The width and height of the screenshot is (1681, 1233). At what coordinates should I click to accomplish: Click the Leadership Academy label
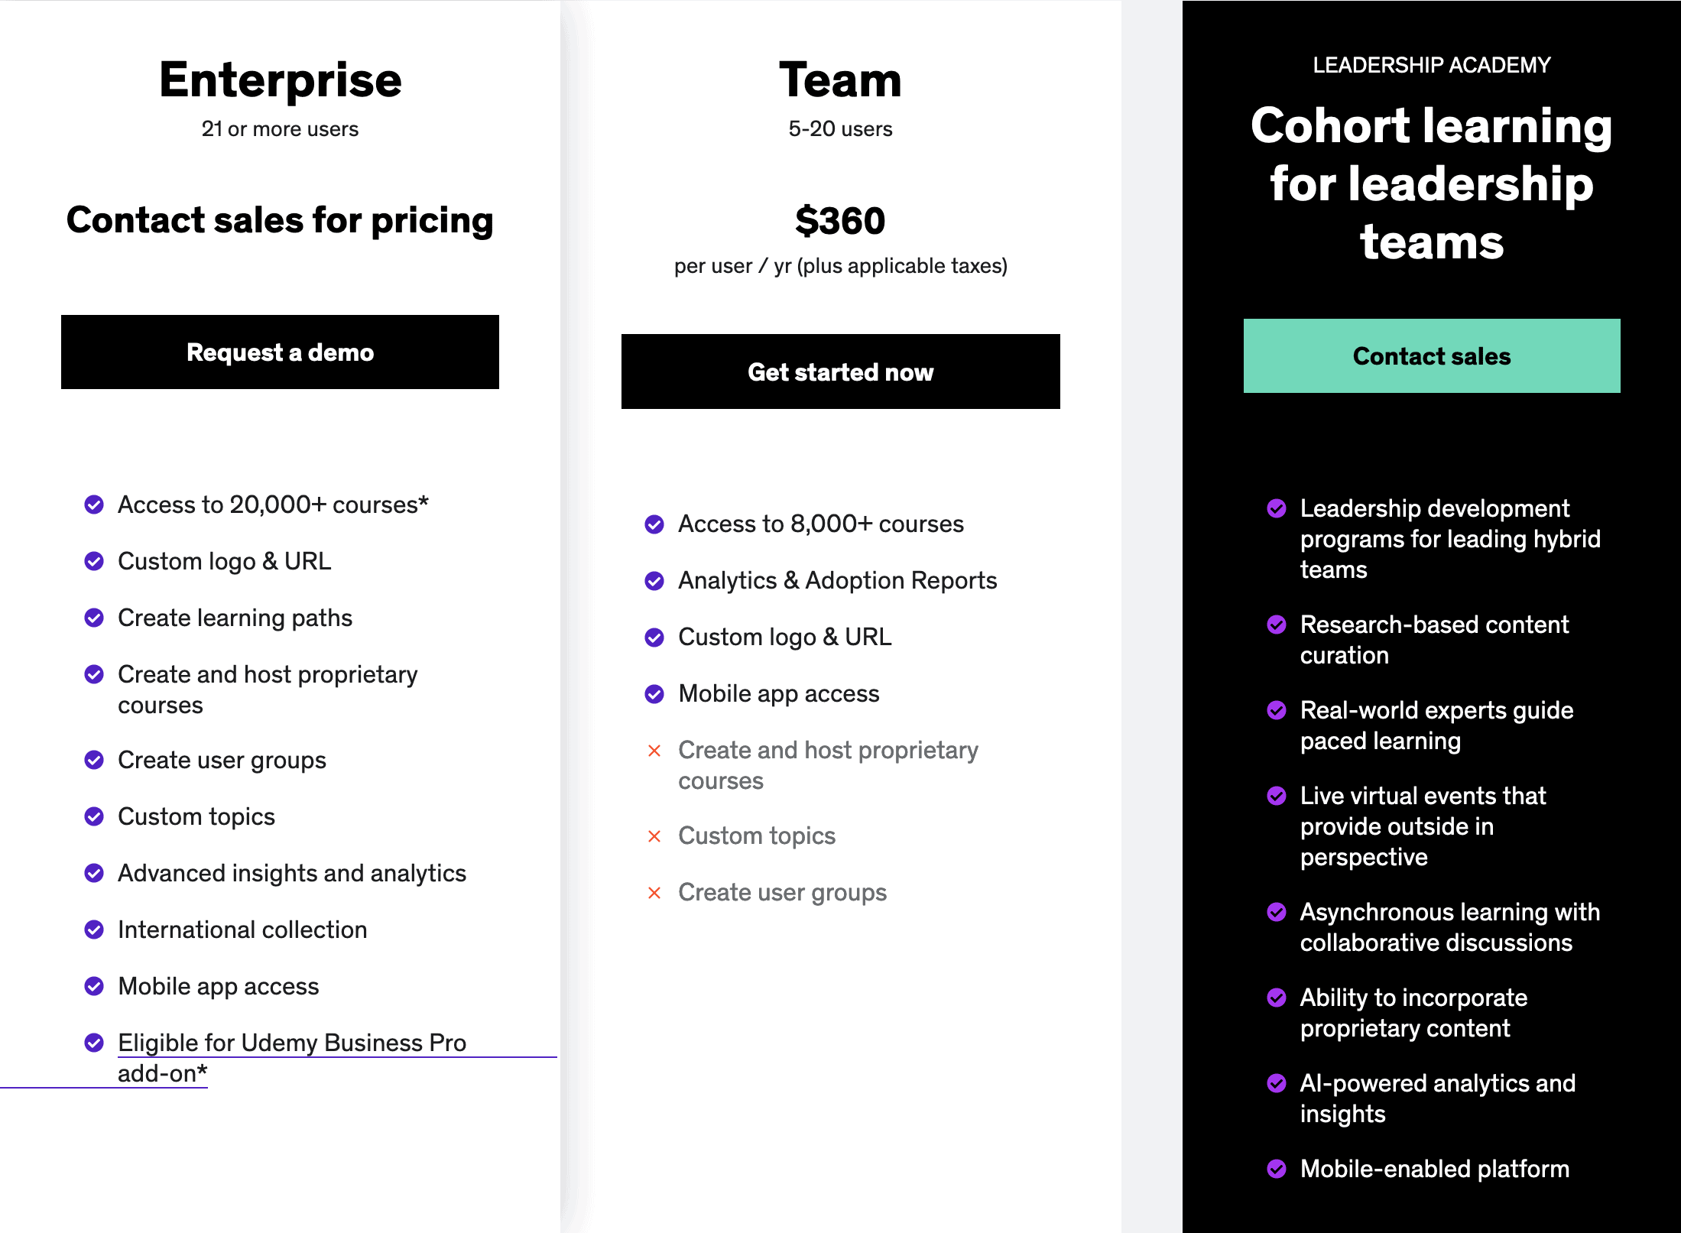tap(1431, 66)
